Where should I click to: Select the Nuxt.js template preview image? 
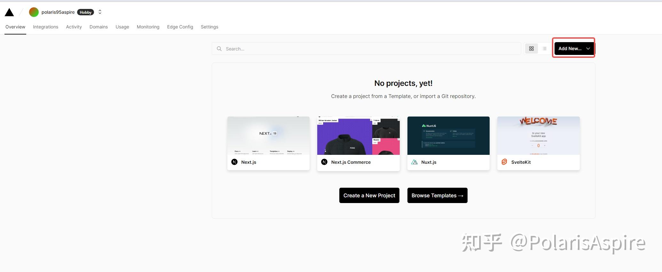(x=448, y=136)
